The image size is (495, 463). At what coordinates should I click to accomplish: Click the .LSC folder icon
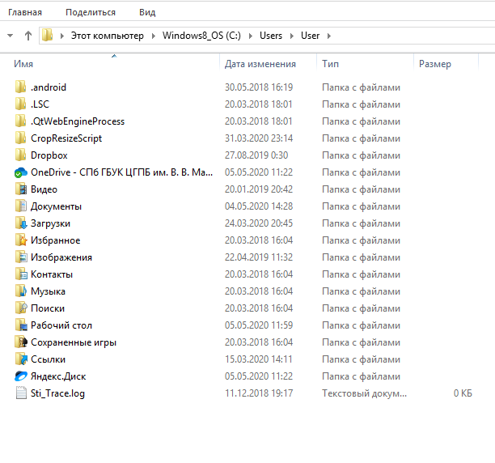click(x=21, y=104)
